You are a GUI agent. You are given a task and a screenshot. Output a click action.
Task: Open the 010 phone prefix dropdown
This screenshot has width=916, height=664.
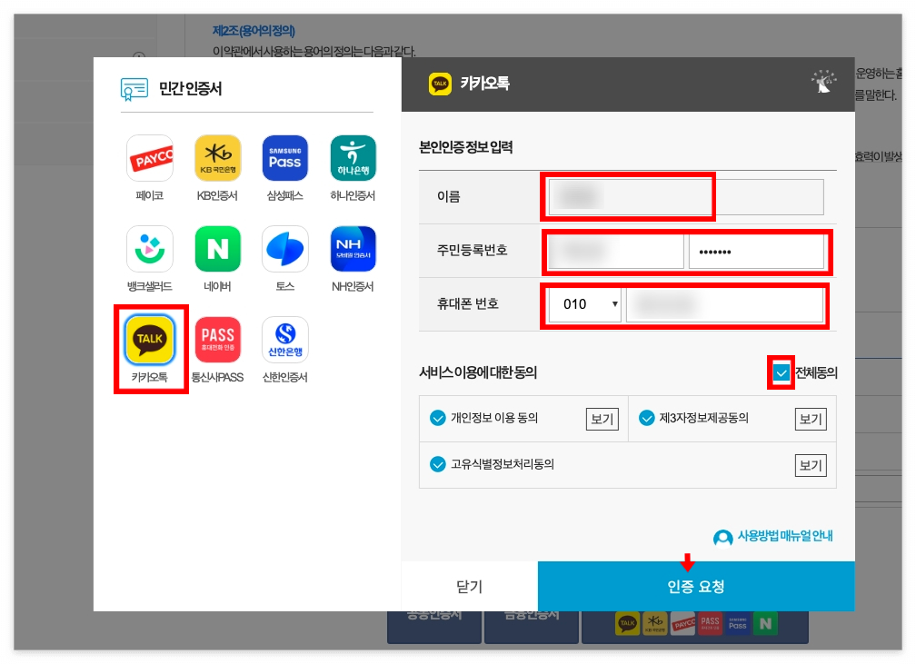585,304
